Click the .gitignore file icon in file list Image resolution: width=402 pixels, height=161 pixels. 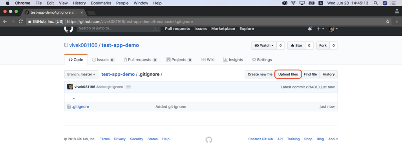point(69,107)
